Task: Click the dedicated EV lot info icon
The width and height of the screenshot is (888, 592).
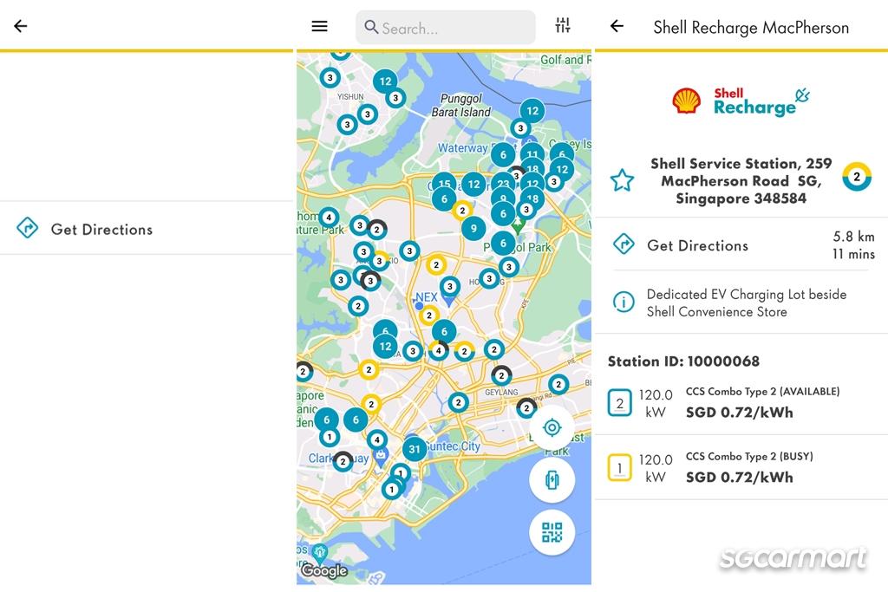Action: tap(623, 303)
